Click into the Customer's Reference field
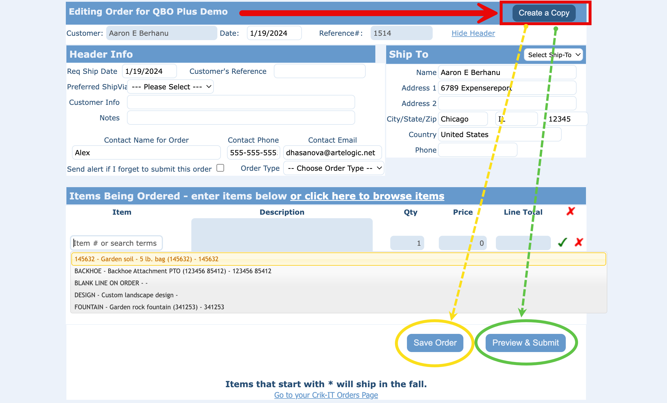 pyautogui.click(x=319, y=71)
